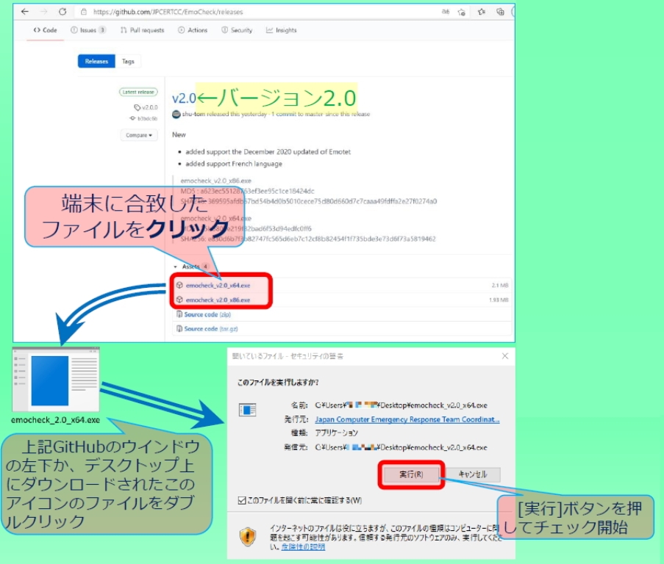664x564 pixels.
Task: Click the 'commit to master' text link
Action: (x=298, y=114)
